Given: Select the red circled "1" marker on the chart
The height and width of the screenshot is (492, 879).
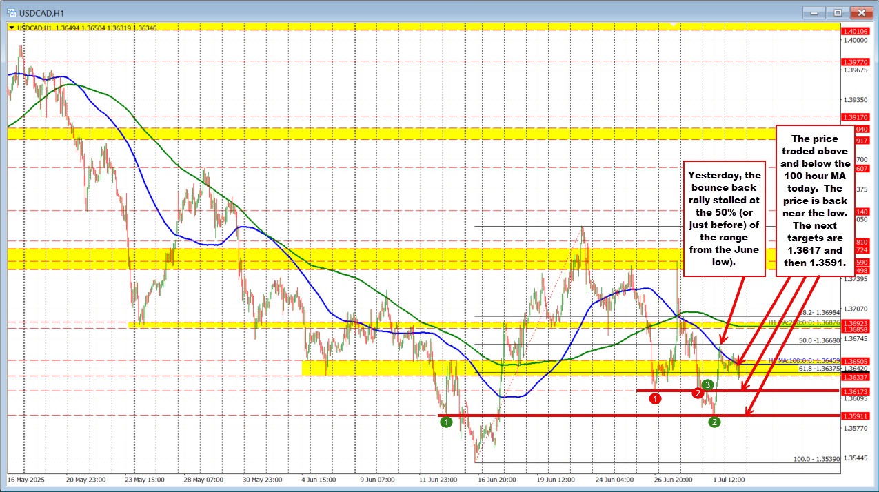Looking at the screenshot, I should point(655,399).
